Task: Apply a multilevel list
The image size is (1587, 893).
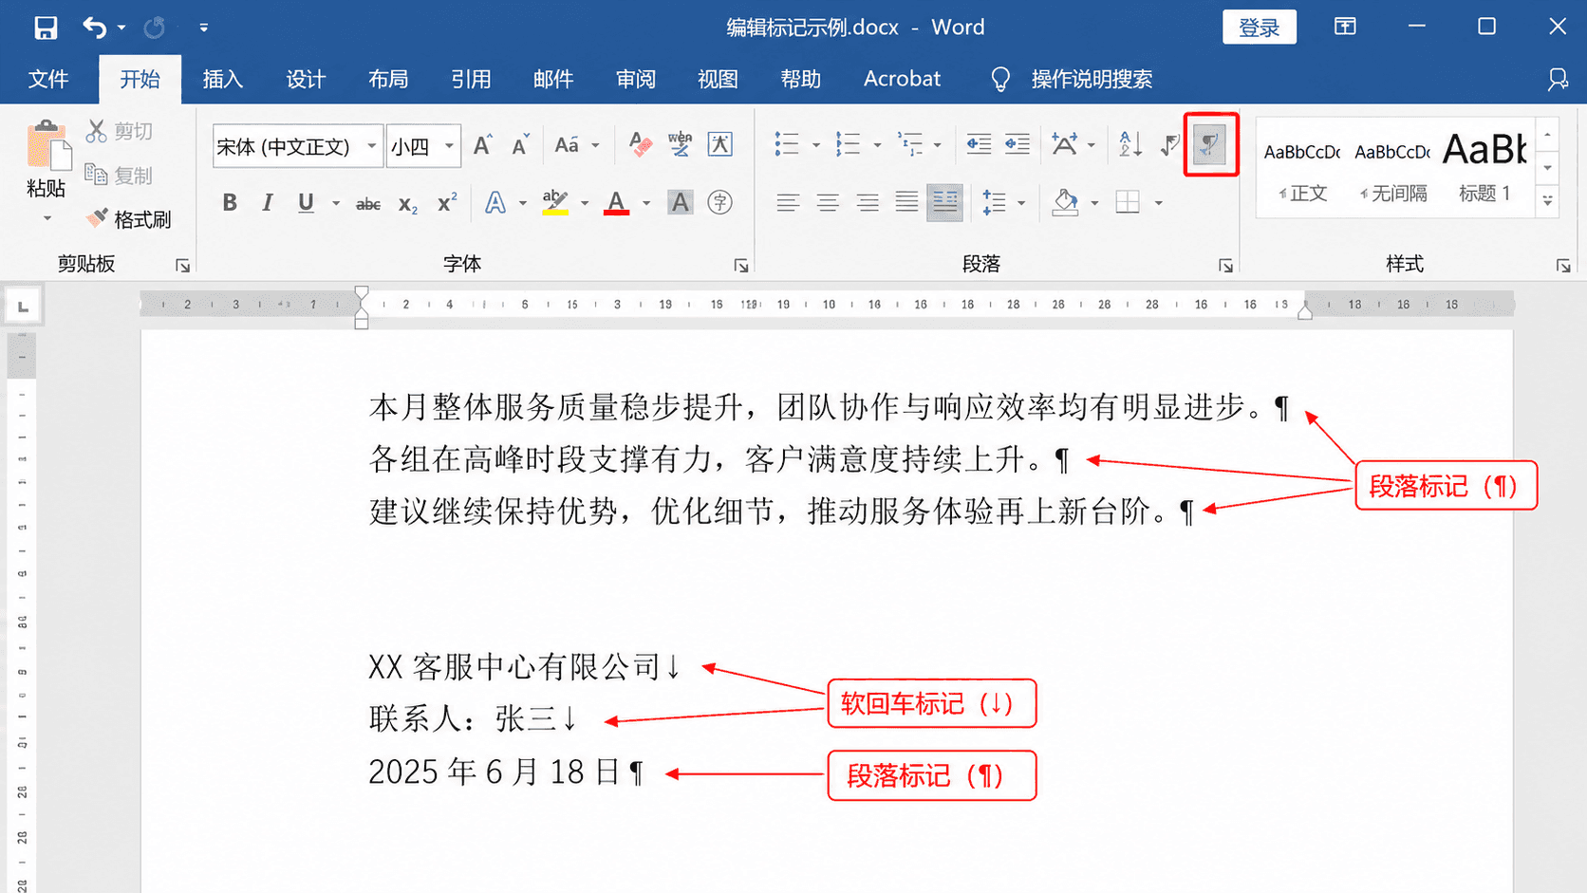Action: (x=909, y=144)
